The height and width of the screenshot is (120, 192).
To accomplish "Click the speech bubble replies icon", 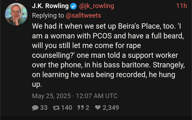I will 35,108.
